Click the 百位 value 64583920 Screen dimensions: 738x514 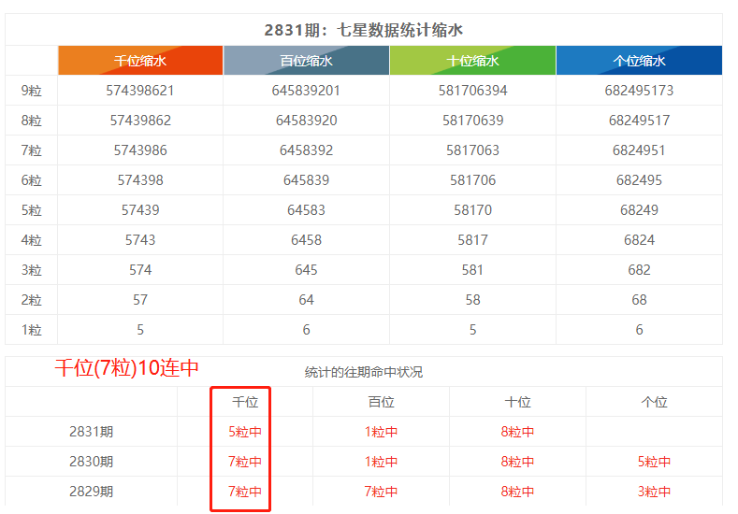[306, 121]
